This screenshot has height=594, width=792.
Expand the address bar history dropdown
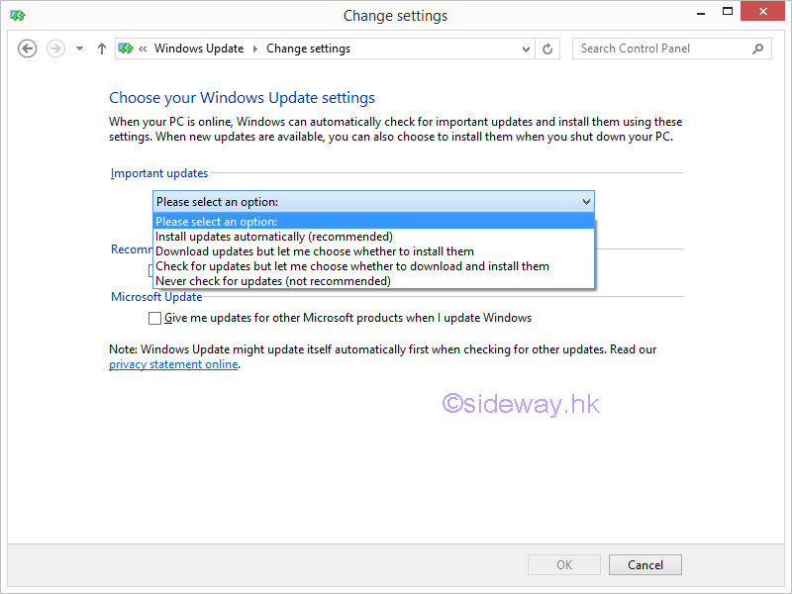coord(526,49)
